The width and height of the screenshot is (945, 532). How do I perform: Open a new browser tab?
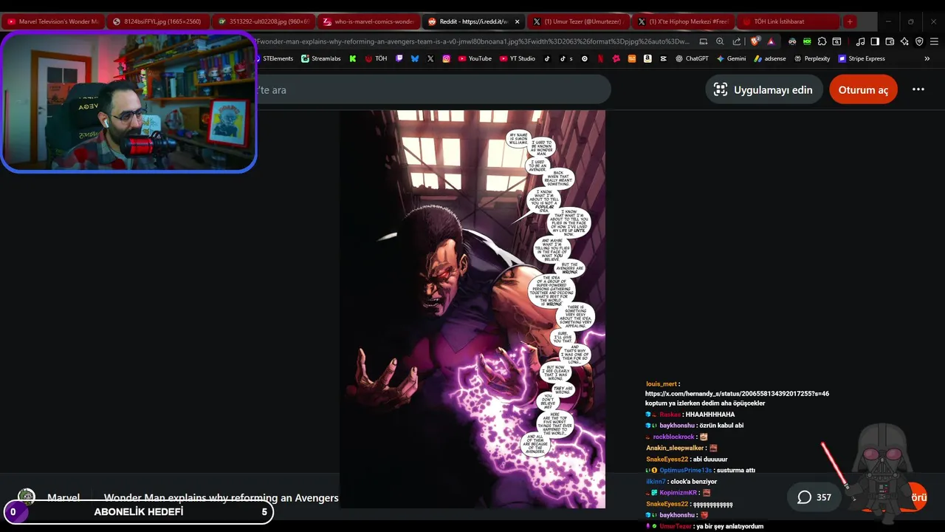coord(850,21)
